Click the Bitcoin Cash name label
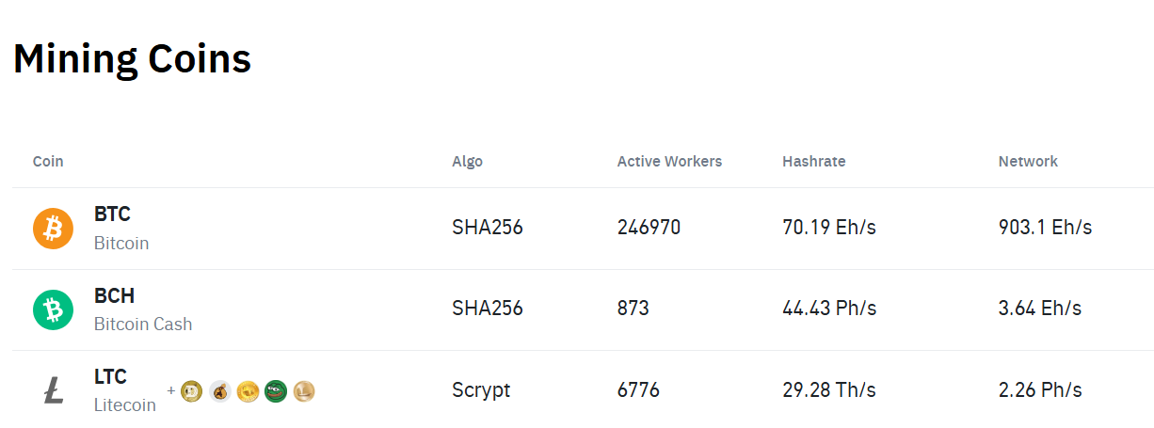 pos(143,325)
